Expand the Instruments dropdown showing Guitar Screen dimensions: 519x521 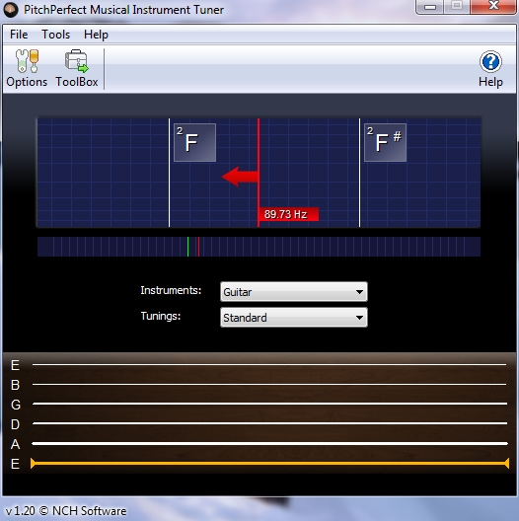pyautogui.click(x=294, y=292)
